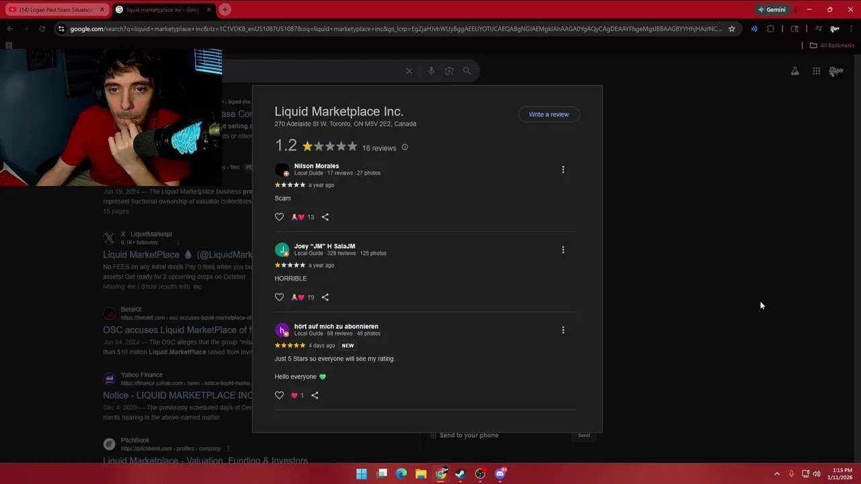Click the purple h reviewer avatar
This screenshot has height=484, width=861.
click(x=282, y=330)
